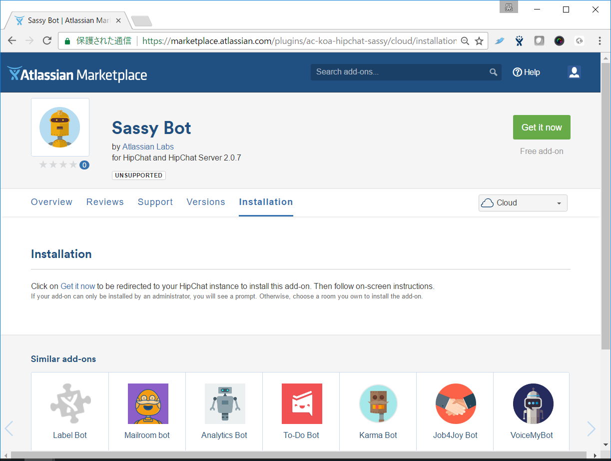Open the Label Bot add-on icon
The height and width of the screenshot is (461, 611).
[x=70, y=403]
